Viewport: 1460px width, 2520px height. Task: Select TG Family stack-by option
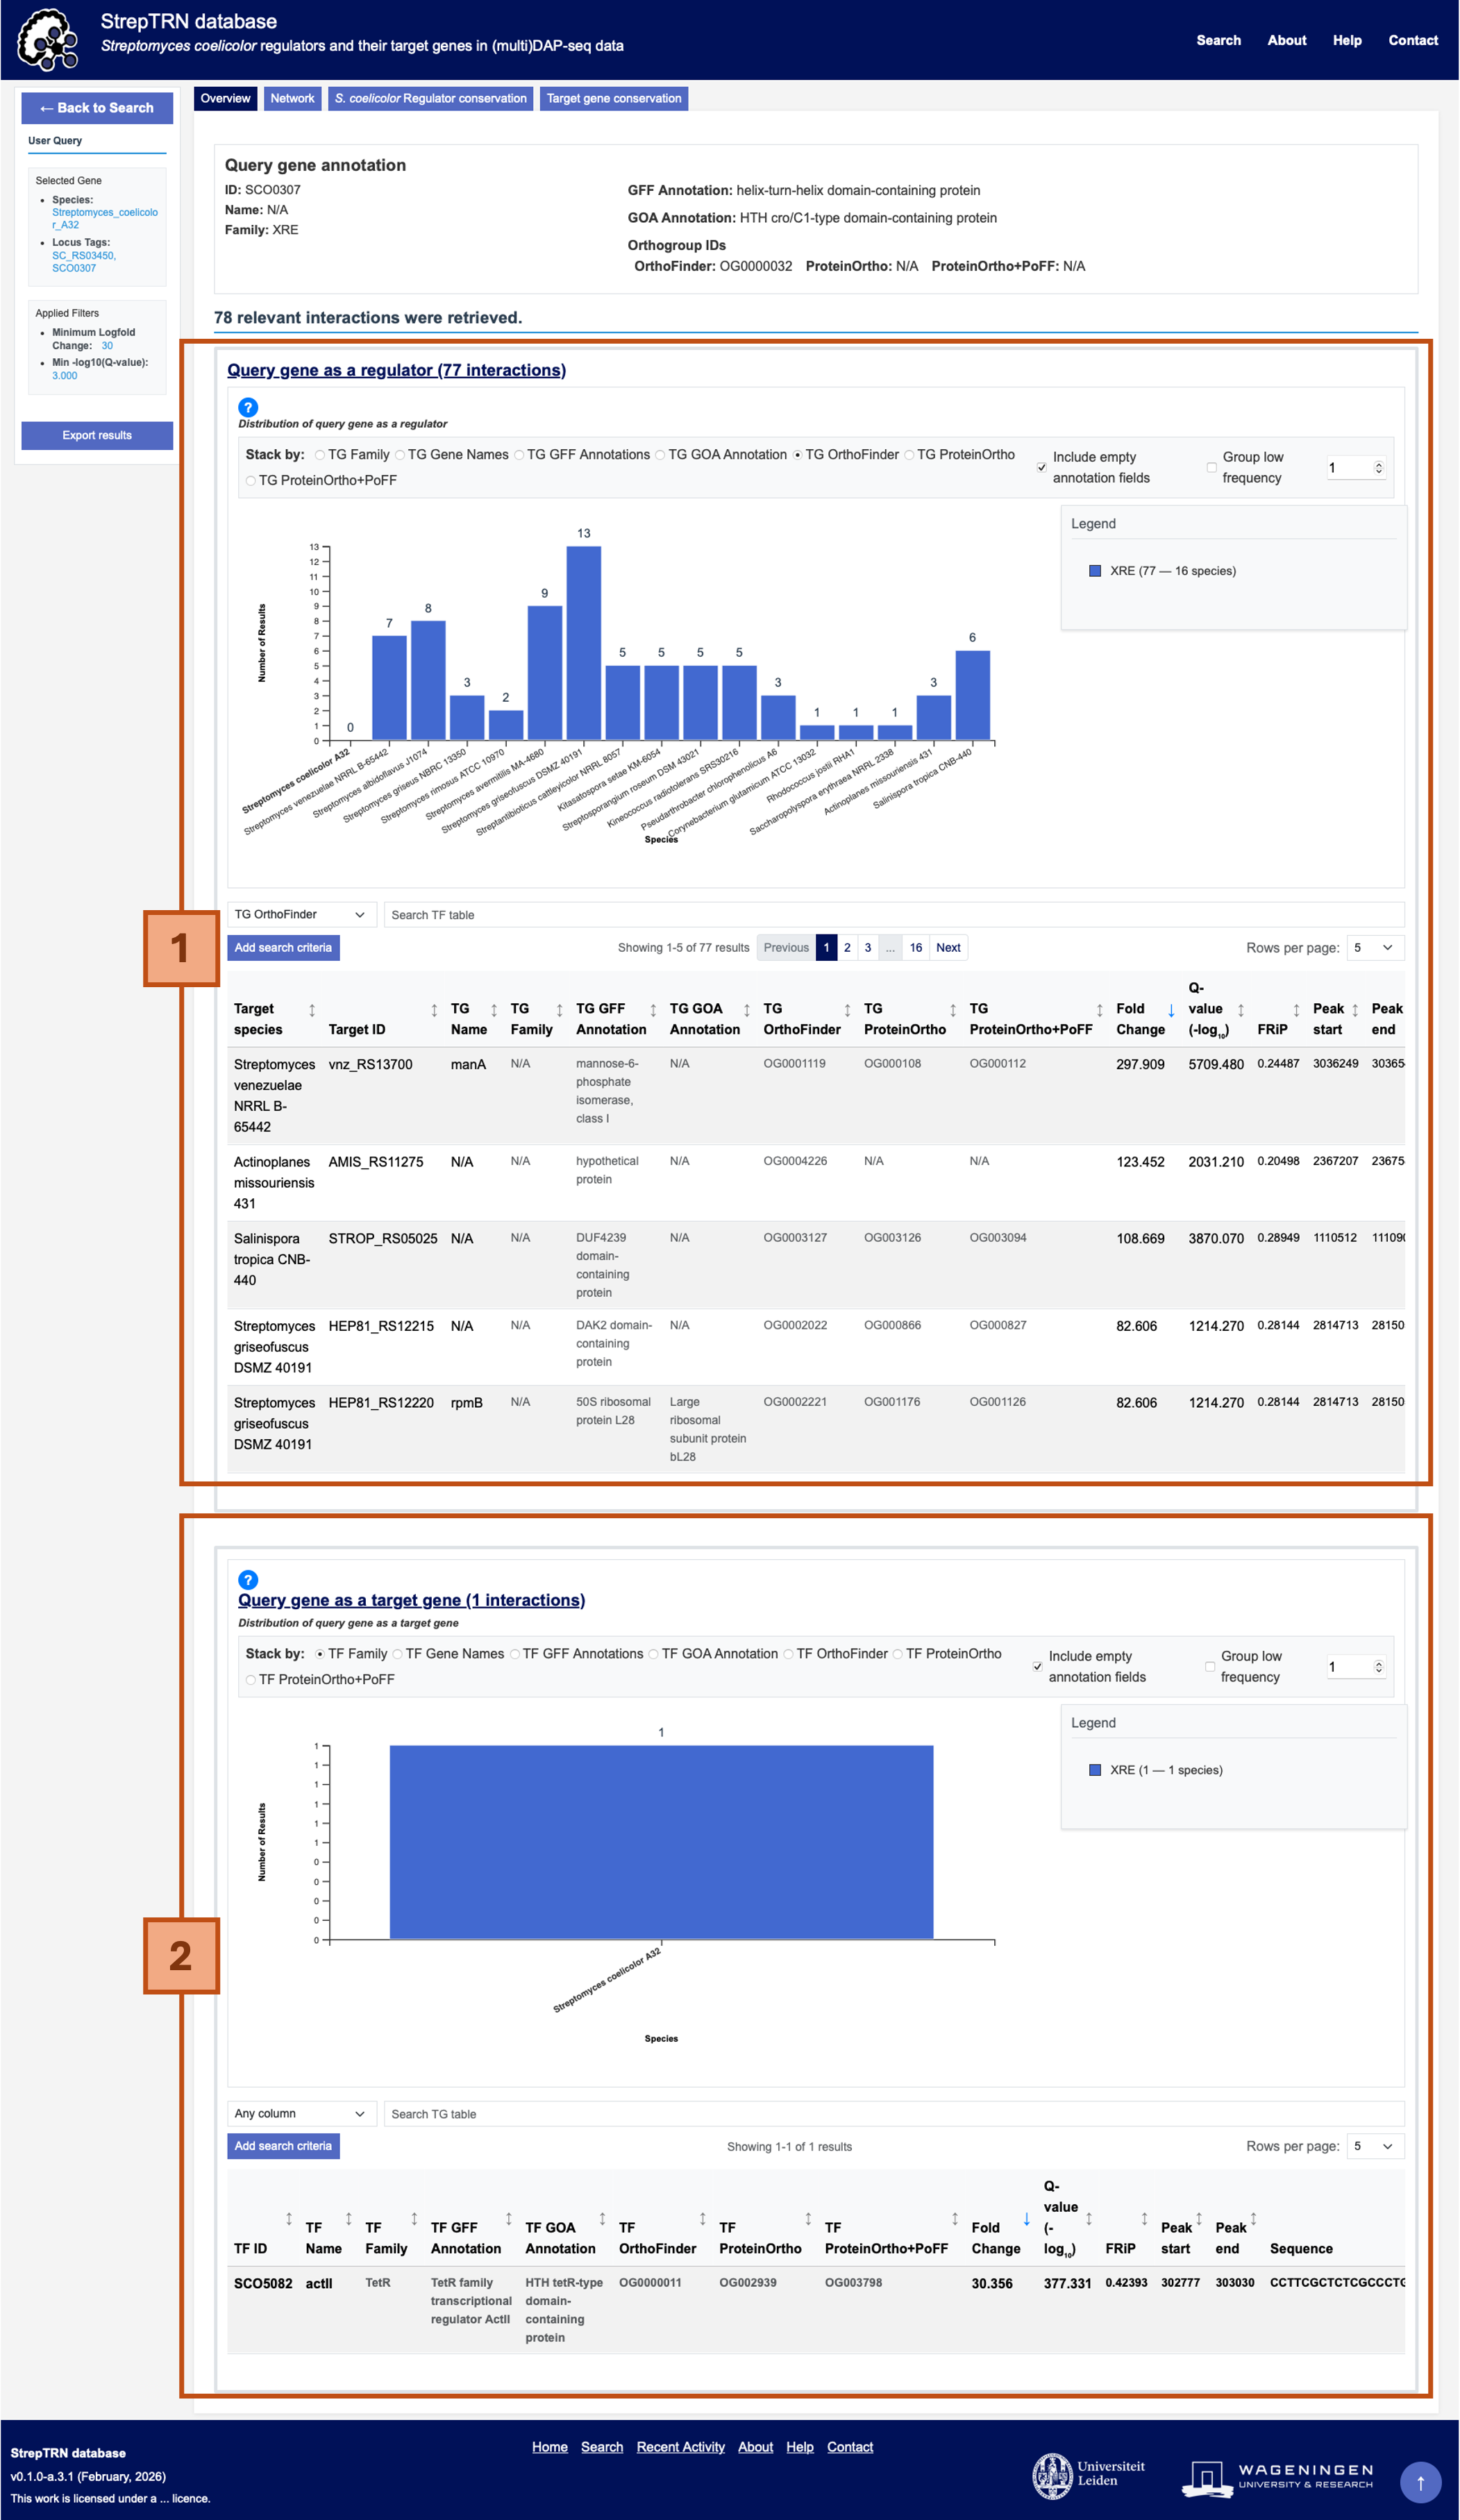[320, 455]
